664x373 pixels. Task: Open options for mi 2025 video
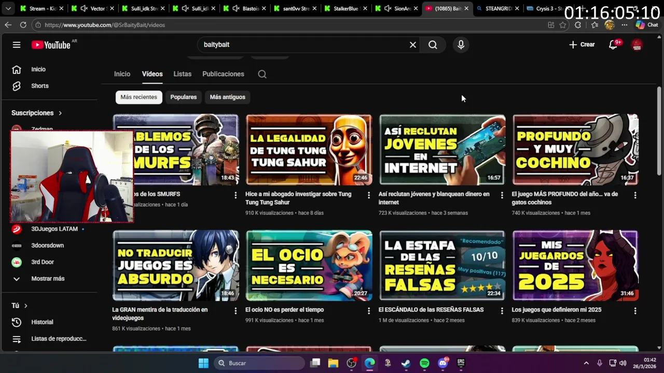[635, 311]
